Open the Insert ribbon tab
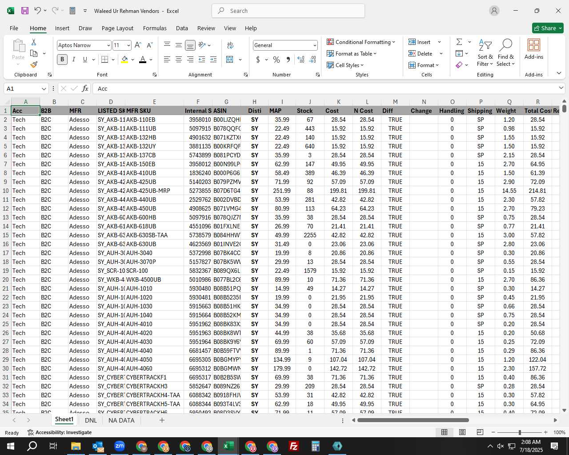This screenshot has height=455, width=569. (62, 28)
